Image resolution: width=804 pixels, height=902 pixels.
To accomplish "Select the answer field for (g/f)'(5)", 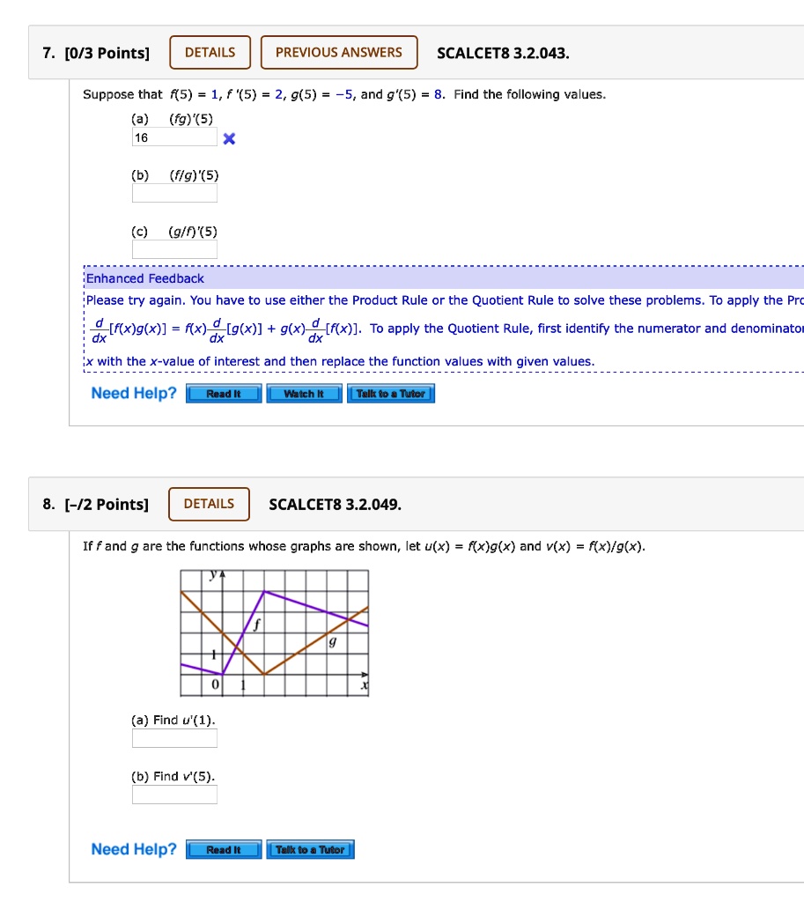I will coord(173,250).
